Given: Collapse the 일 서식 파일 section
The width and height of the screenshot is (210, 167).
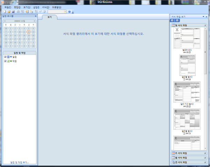Looking at the screenshot, I should pos(205,25).
